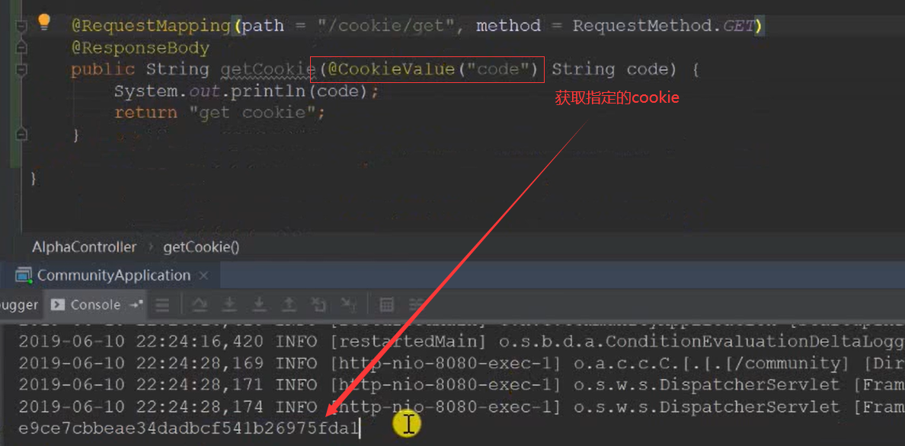Screen dimensions: 905x446
Task: Click the layout lines icon in debug toolbar
Action: (163, 304)
